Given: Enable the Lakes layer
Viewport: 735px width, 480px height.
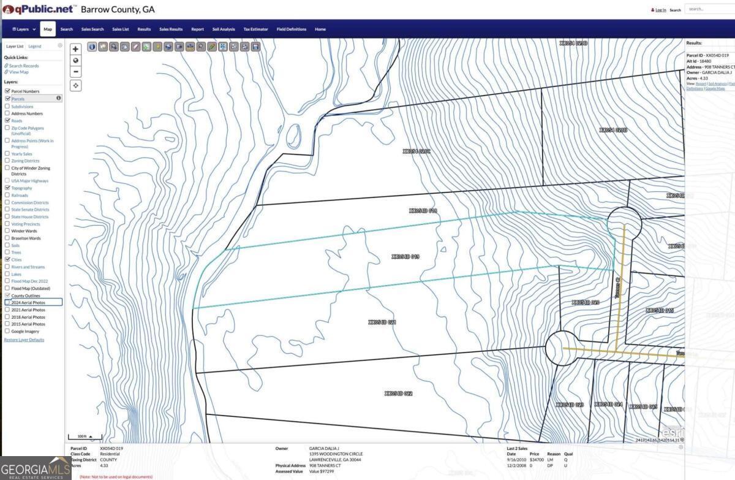Looking at the screenshot, I should point(7,274).
